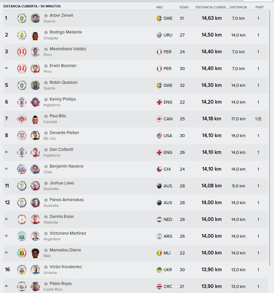Click the vertical scrollbar on the right

[x=270, y=138]
